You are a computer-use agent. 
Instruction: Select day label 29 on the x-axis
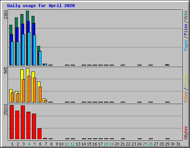167,144
